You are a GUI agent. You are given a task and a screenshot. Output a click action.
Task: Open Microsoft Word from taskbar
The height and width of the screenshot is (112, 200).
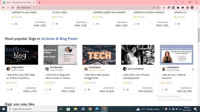click(x=82, y=109)
